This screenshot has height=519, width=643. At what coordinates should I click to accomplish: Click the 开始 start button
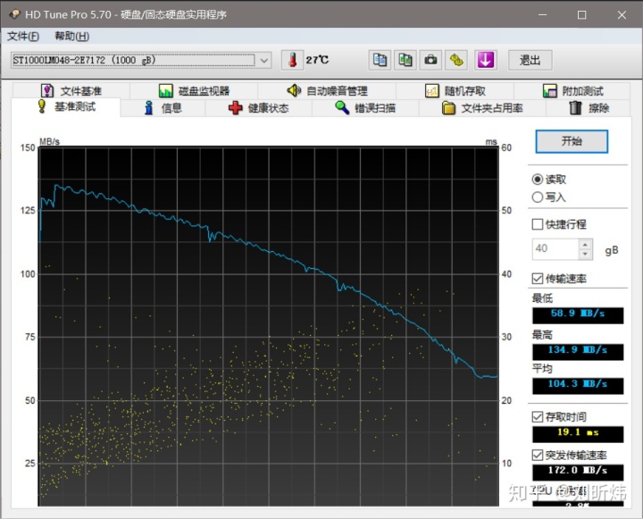(572, 141)
